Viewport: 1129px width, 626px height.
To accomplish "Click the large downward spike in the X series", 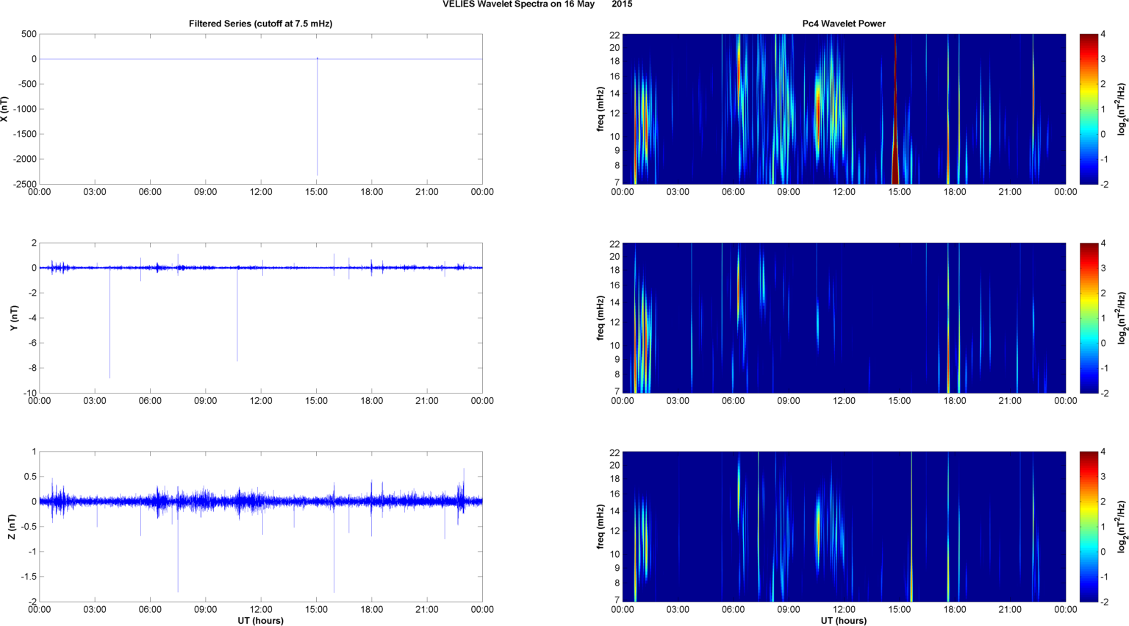I will coord(318,118).
